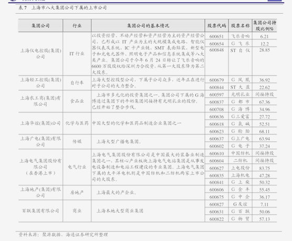The width and height of the screenshot is (292, 241).
Task: Click the '上海华谊(集团)公司' cell
Action: click(x=40, y=123)
